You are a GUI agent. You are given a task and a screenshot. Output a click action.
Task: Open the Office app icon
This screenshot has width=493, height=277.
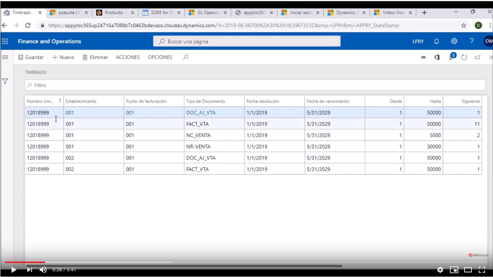(x=437, y=57)
